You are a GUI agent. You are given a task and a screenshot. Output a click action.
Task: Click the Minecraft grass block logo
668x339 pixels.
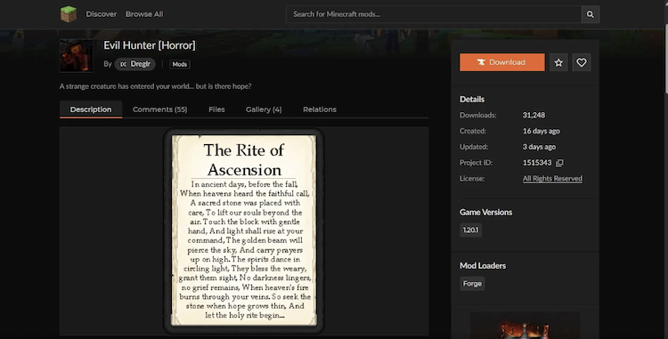69,14
